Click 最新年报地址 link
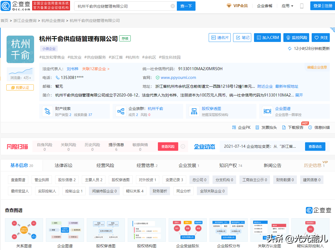This screenshot has width=335, height=250. tap(287, 86)
